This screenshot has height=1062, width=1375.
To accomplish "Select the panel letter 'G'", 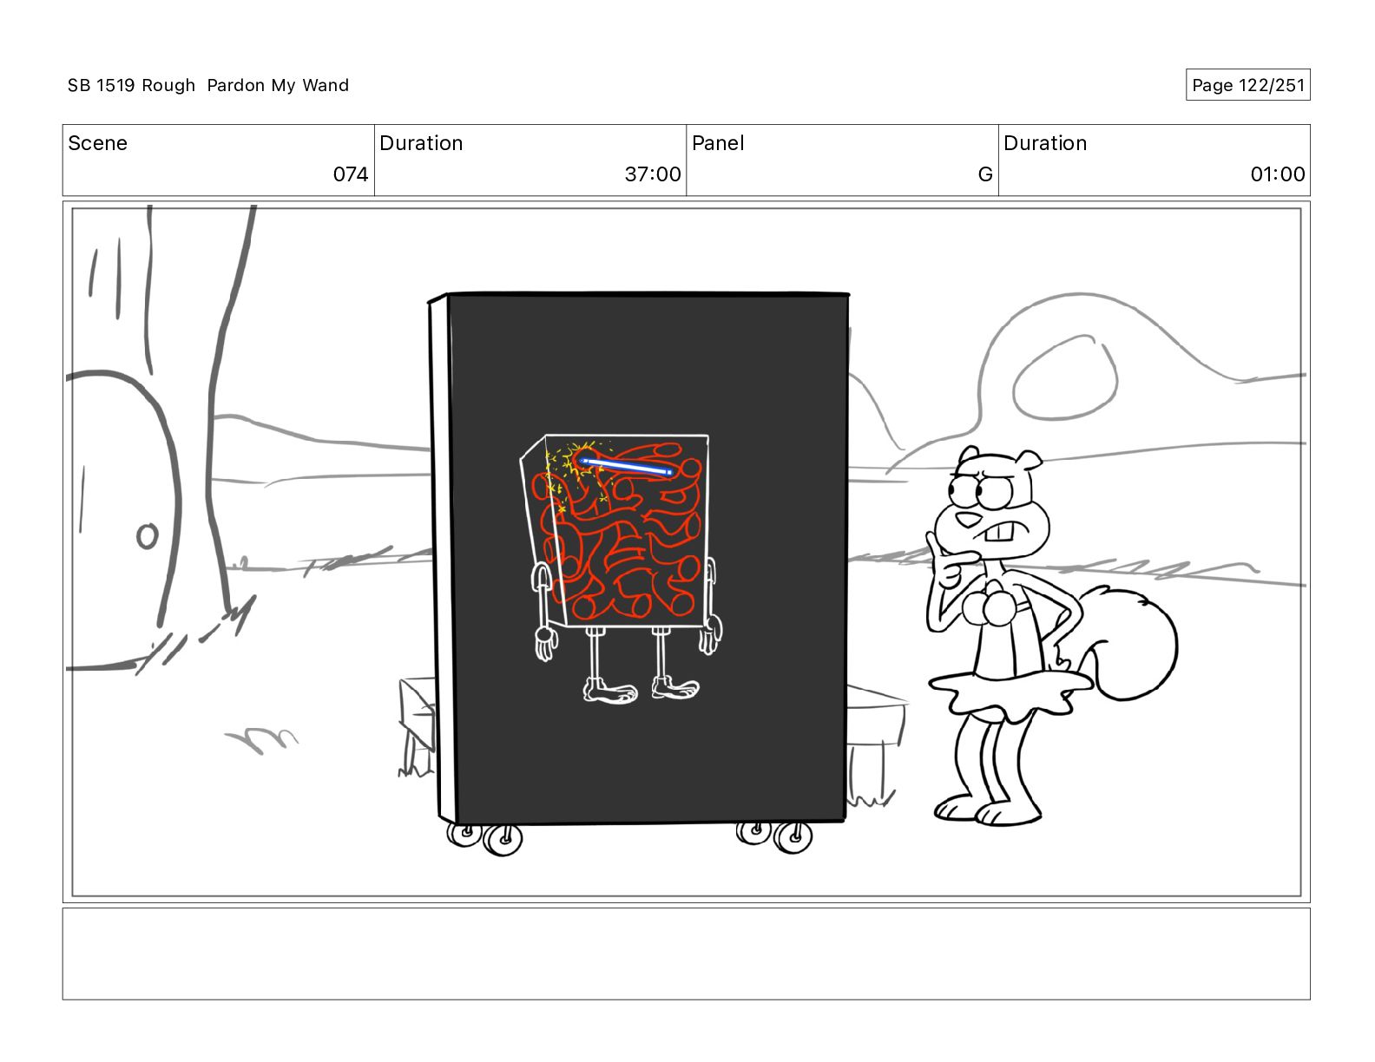I will tap(985, 174).
